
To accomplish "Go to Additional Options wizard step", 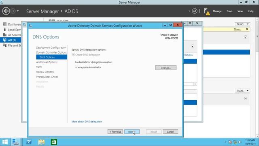I will pyautogui.click(x=47, y=62).
